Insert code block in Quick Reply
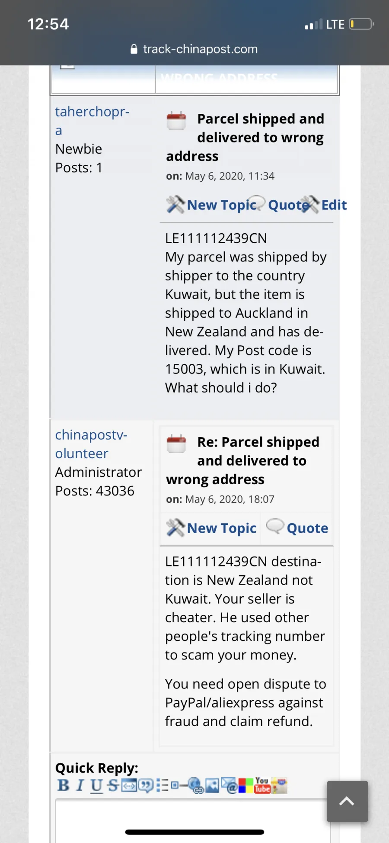Screen dimensions: 389x843 (129, 785)
